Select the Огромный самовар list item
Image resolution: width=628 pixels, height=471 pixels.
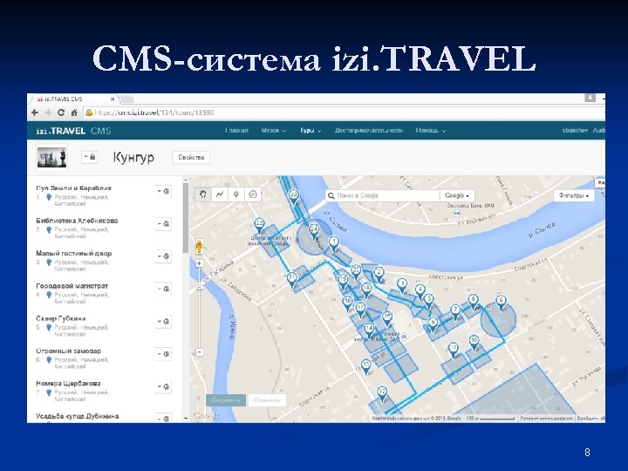pyautogui.click(x=69, y=351)
